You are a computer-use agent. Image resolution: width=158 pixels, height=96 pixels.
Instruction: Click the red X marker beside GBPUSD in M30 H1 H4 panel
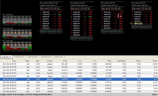point(41,12)
